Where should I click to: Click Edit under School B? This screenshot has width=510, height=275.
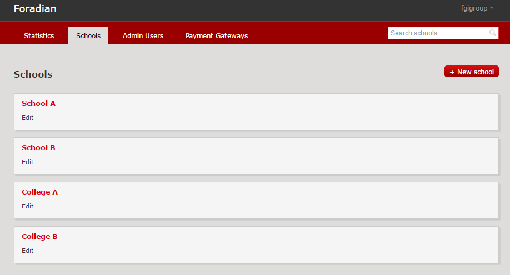(x=28, y=162)
